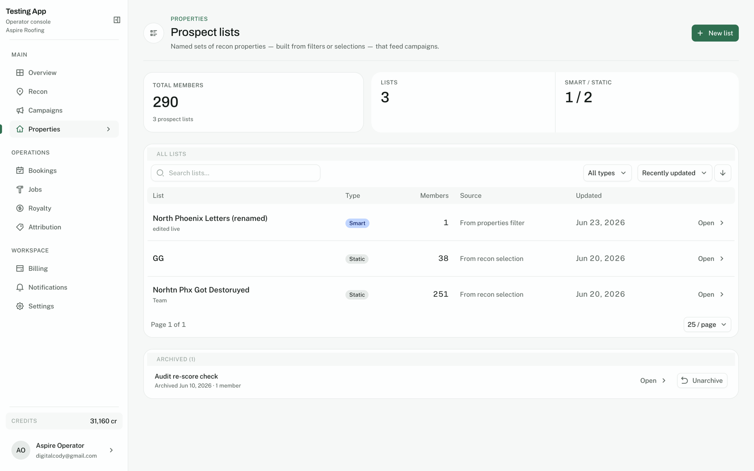
Task: Go to Recon in sidebar
Action: [x=64, y=91]
